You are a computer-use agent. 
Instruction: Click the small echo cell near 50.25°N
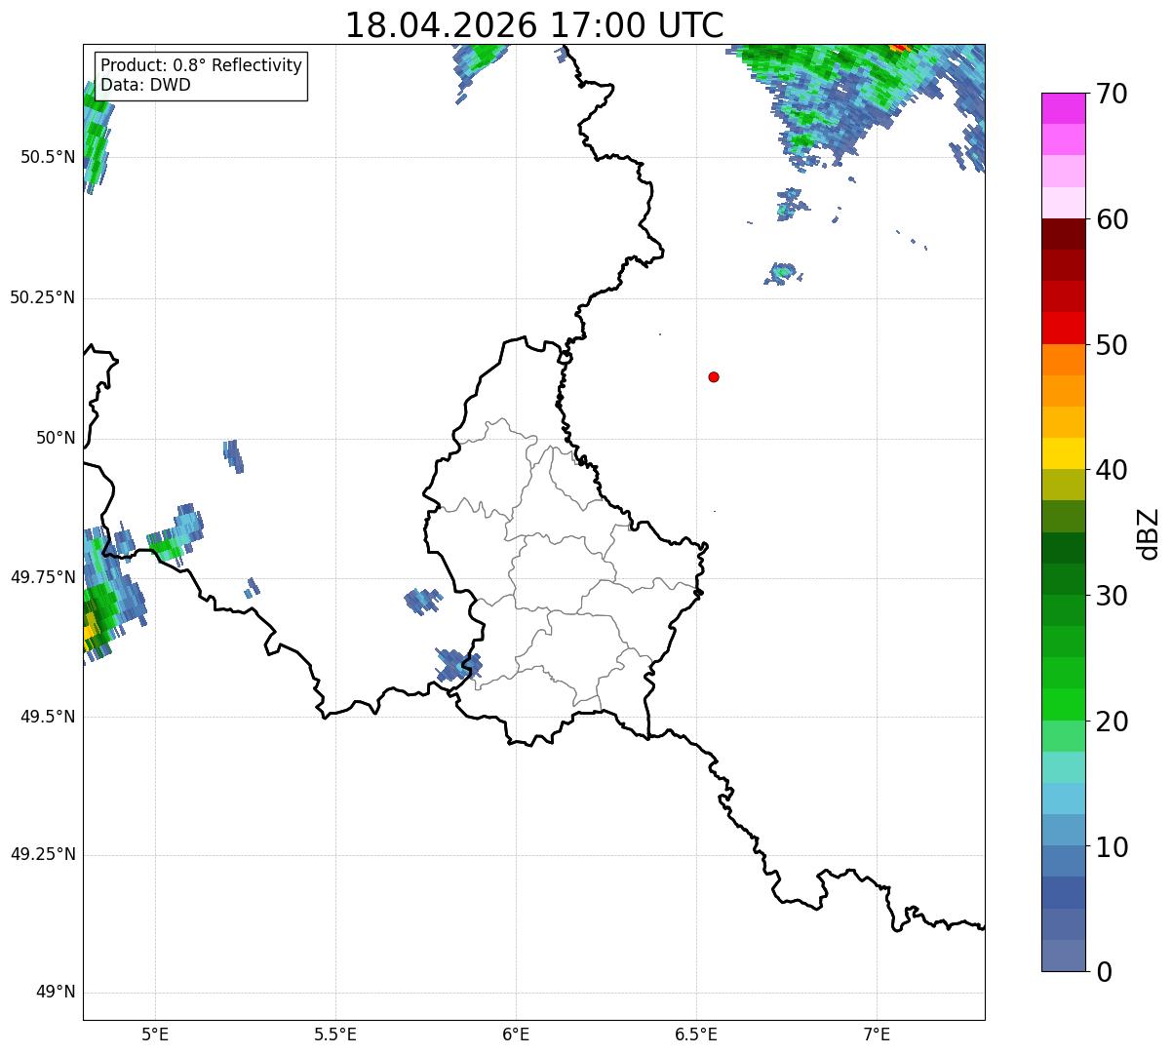pyautogui.click(x=782, y=272)
